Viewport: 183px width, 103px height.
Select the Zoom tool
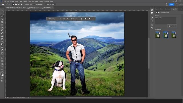[2, 67]
